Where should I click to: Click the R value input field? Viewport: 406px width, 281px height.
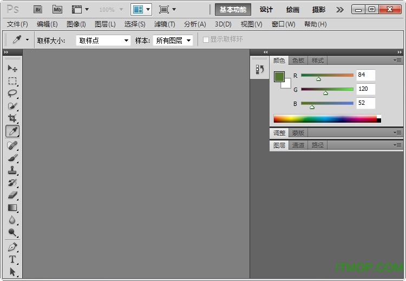pyautogui.click(x=365, y=75)
